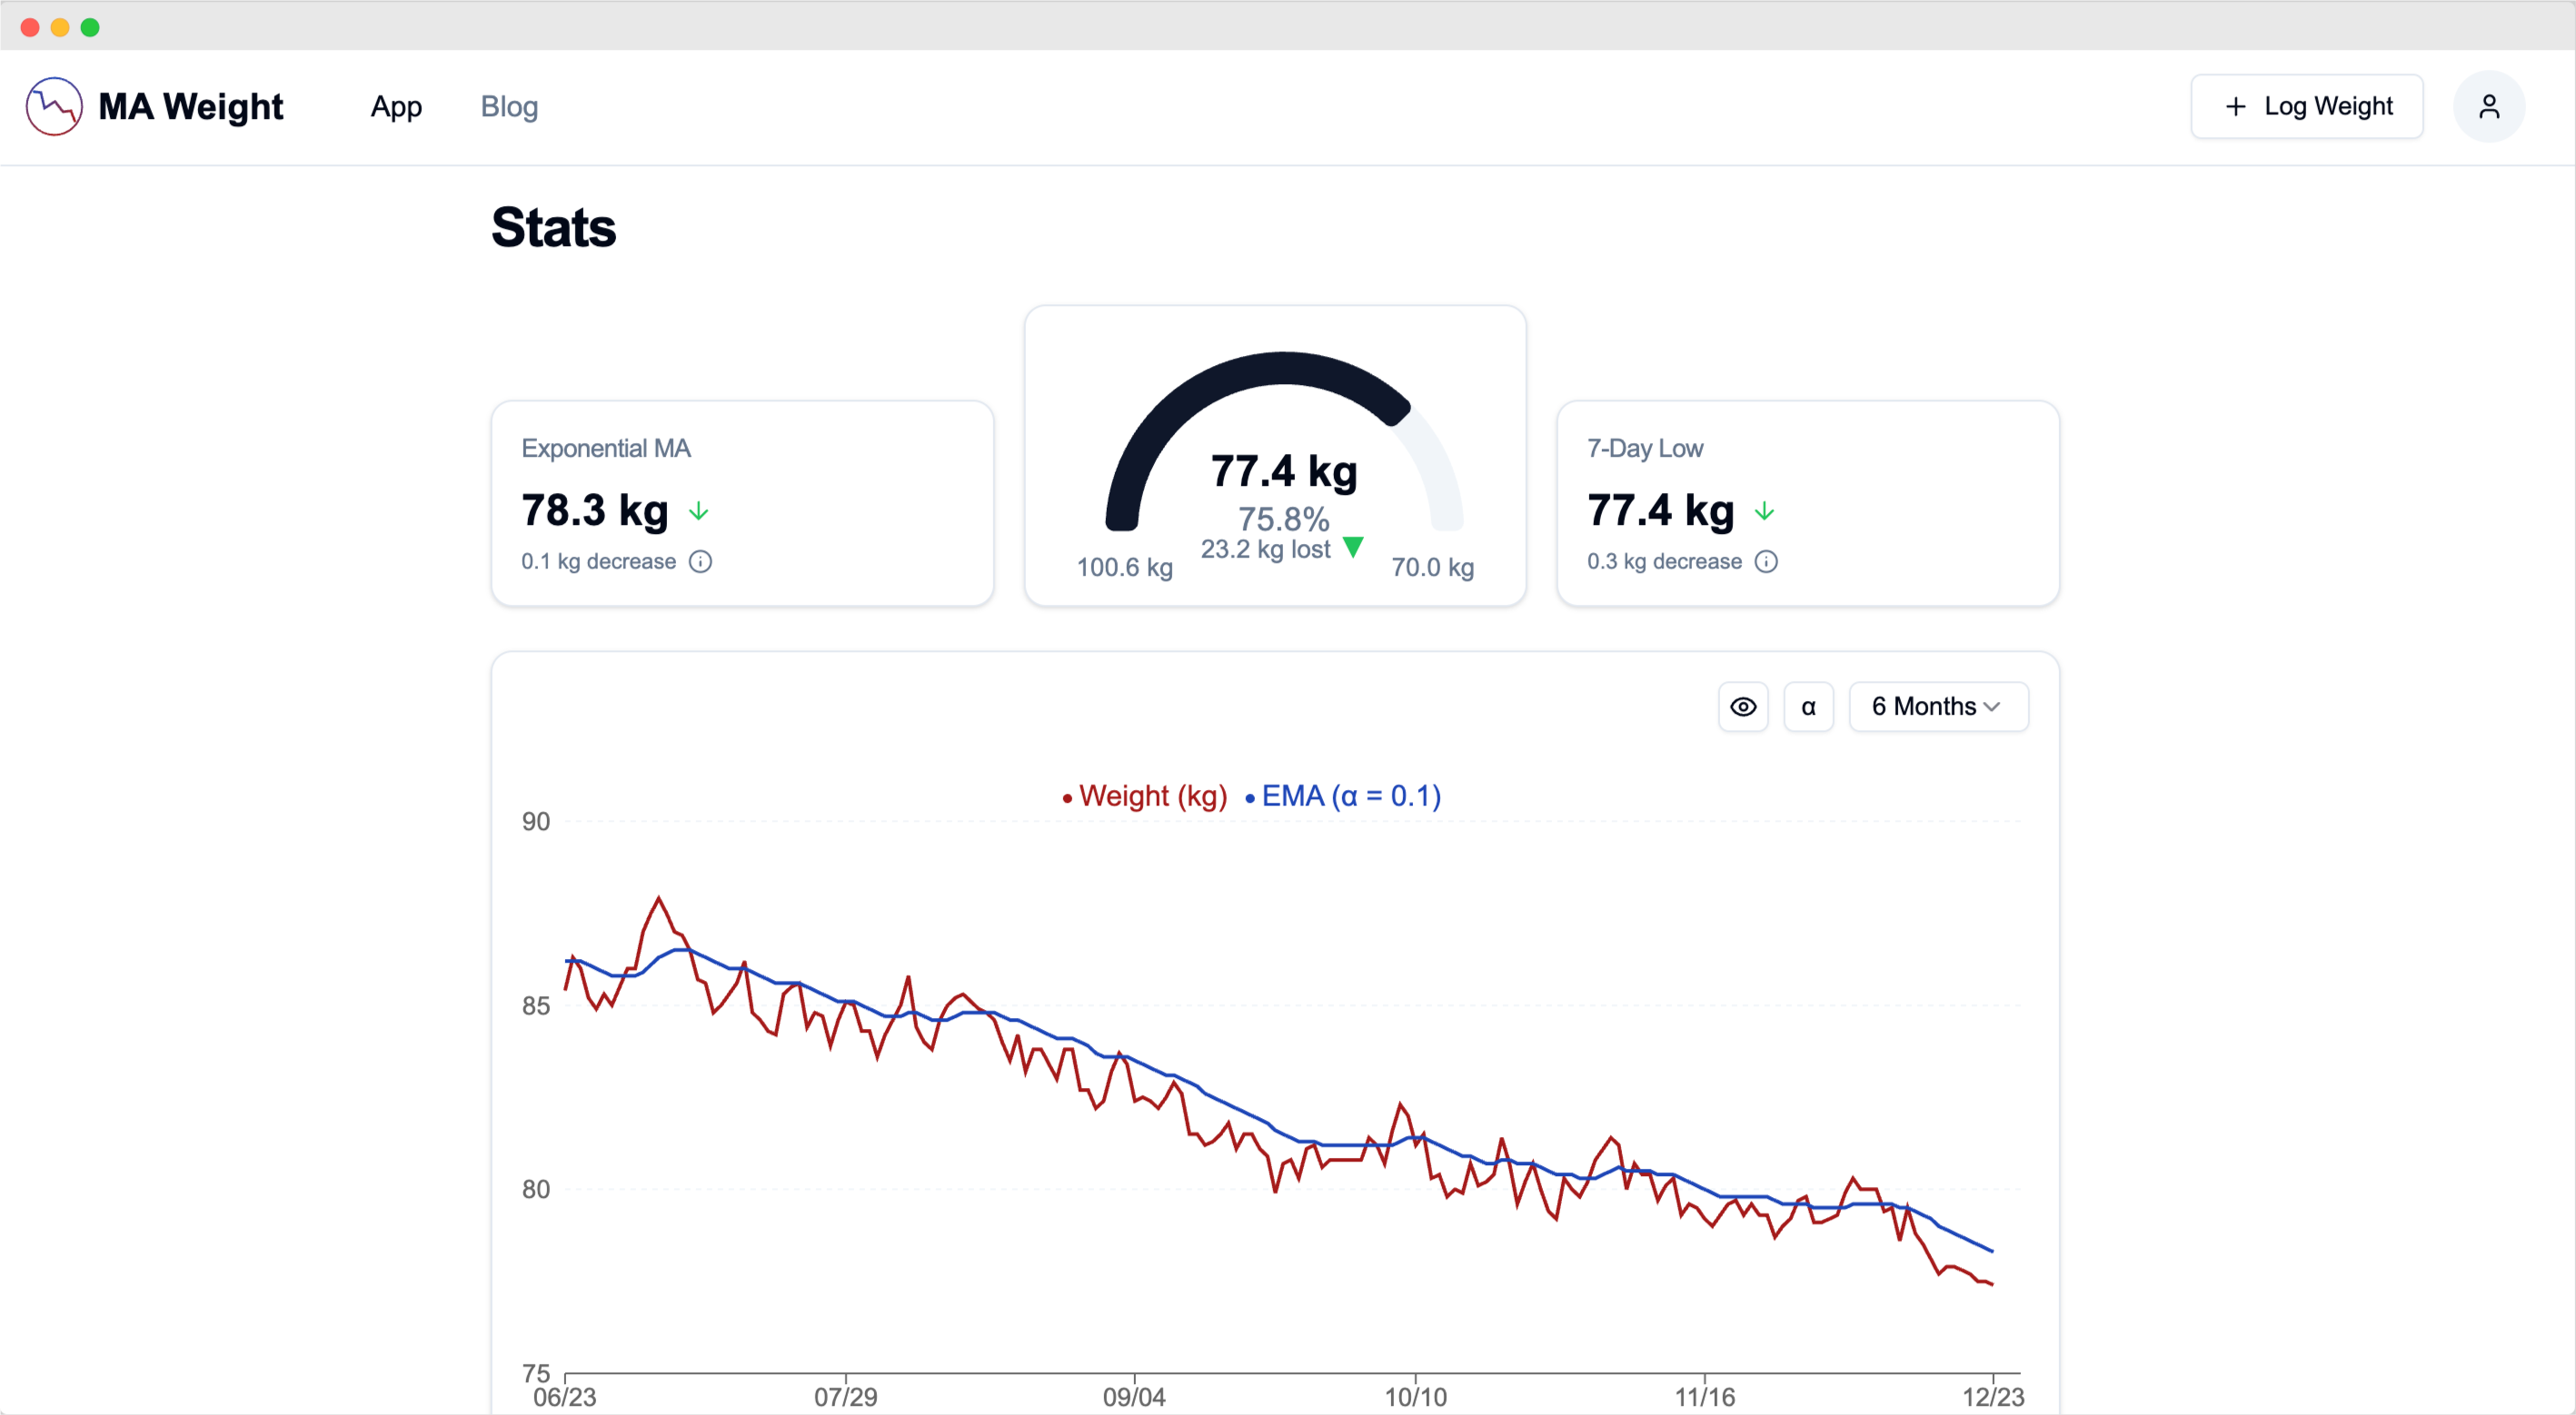Select the α alpha setting icon
The image size is (2576, 1415).
(1809, 707)
